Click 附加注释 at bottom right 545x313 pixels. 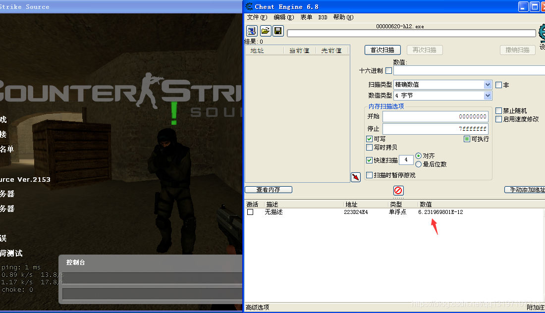click(536, 308)
